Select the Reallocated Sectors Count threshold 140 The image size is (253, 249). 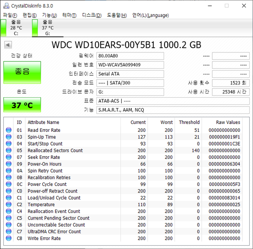[x=196, y=150]
